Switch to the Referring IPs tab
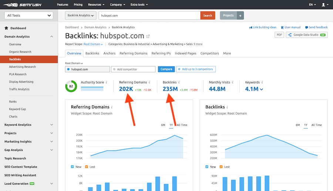The width and height of the screenshot is (333, 191). pyautogui.click(x=161, y=53)
